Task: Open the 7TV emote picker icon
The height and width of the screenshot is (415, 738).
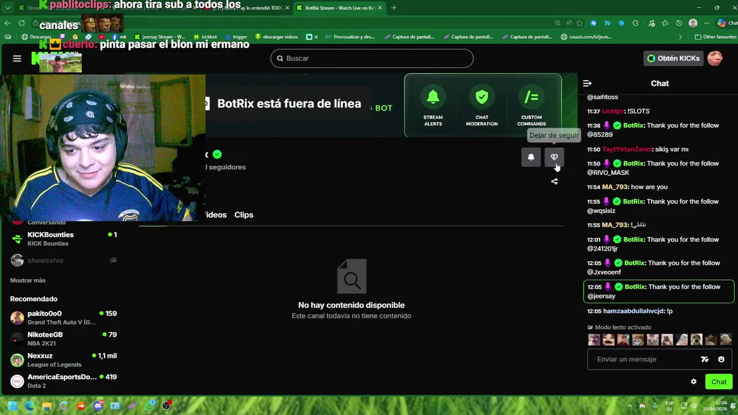Action: (x=705, y=359)
